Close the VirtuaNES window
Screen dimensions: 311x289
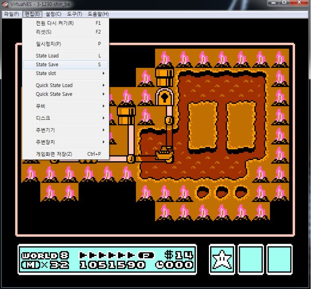click(x=300, y=3)
